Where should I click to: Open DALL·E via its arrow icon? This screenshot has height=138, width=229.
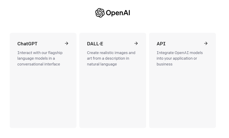coord(136,43)
